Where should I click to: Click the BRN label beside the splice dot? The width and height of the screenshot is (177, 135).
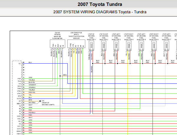[x=65, y=75]
